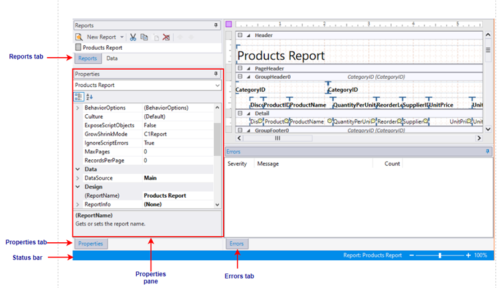Screen dimensions: 498x288
Task: Click the Delete report icon with red X
Action: [167, 37]
